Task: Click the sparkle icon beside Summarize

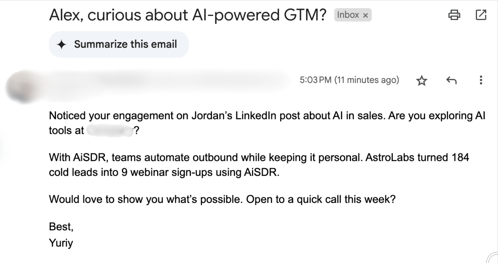Action: (x=62, y=45)
